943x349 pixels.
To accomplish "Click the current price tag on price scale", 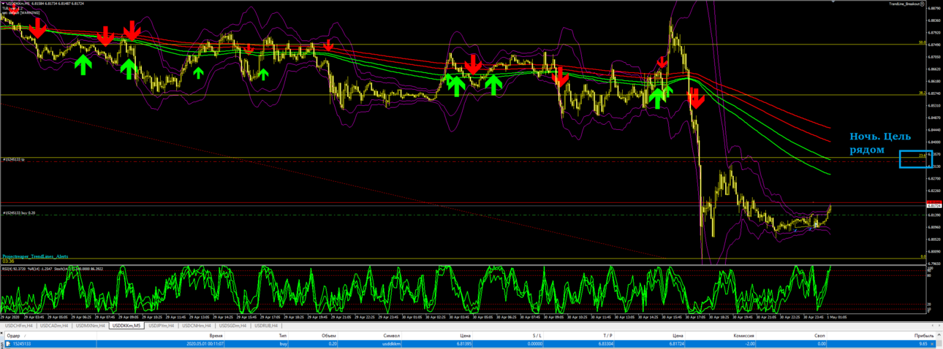I will (x=933, y=206).
